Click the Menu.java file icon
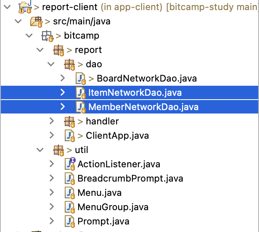Viewport: 259px width, 232px height. (69, 192)
